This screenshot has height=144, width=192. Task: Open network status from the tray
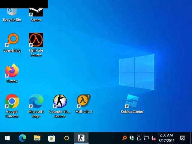tap(146, 138)
